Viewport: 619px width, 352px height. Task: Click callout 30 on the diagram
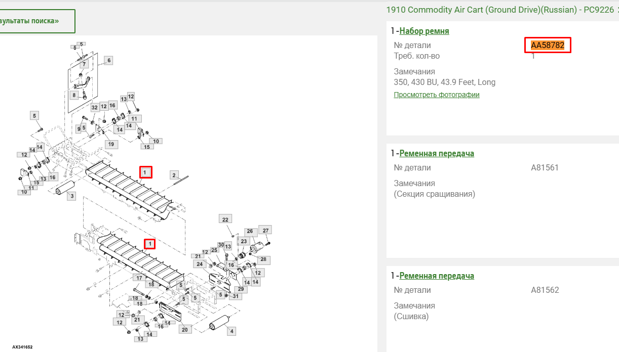(x=221, y=245)
